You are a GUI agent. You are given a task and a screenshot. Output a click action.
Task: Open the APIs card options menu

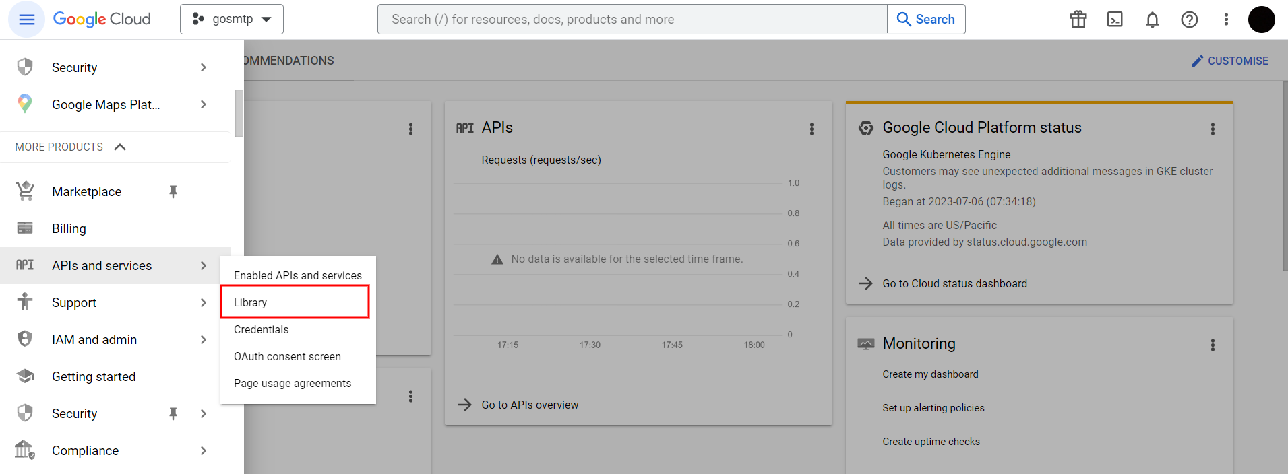pyautogui.click(x=811, y=129)
